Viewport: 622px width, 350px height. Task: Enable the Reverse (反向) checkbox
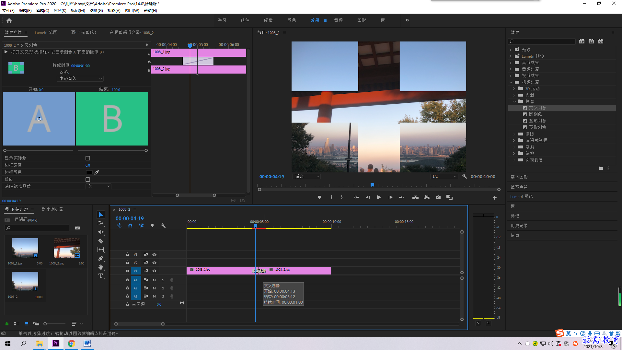(x=88, y=180)
